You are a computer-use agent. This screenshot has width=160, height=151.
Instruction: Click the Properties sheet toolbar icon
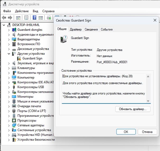coord(26,18)
